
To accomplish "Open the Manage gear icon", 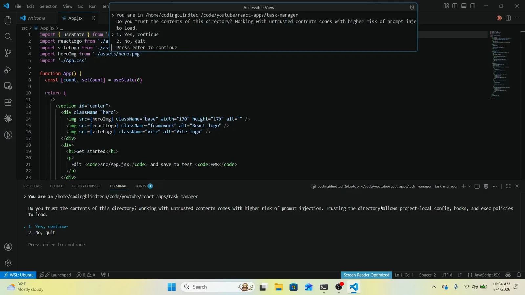I will pos(8,263).
